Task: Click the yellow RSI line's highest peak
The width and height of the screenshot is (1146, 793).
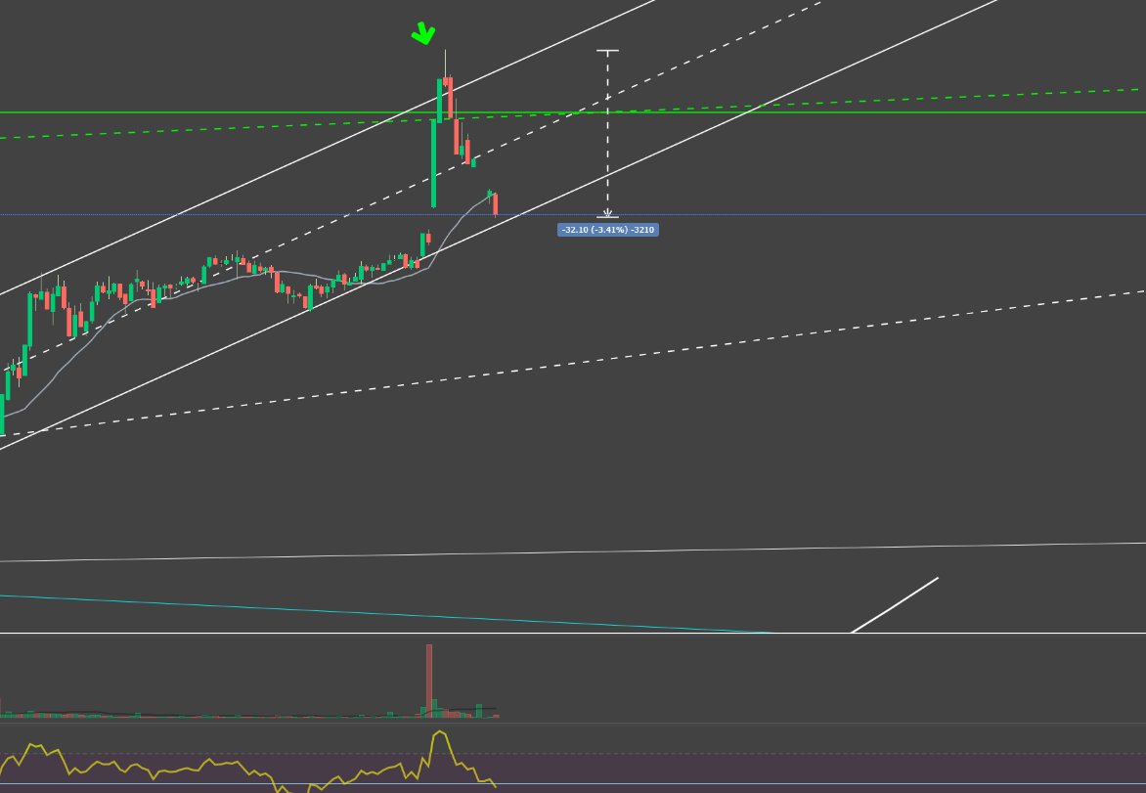Action: coord(439,732)
